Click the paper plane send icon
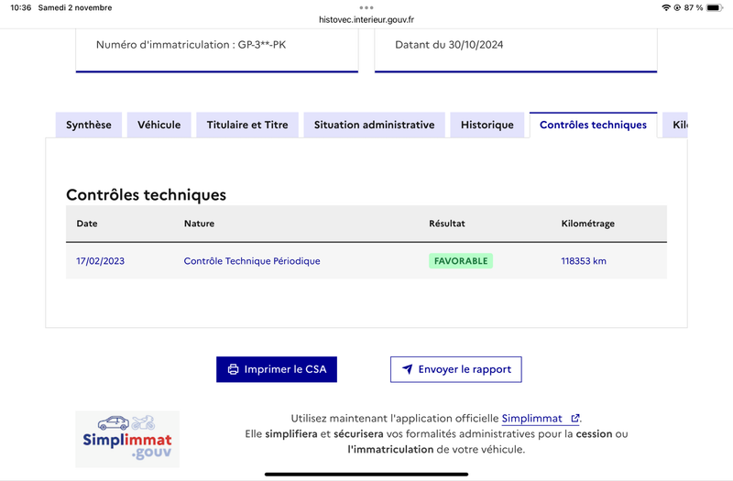The width and height of the screenshot is (733, 481). 407,369
